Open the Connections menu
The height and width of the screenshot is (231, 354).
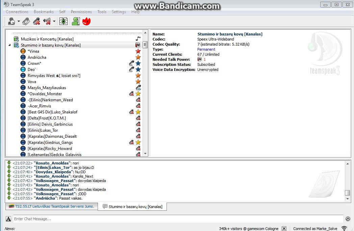tap(17, 12)
